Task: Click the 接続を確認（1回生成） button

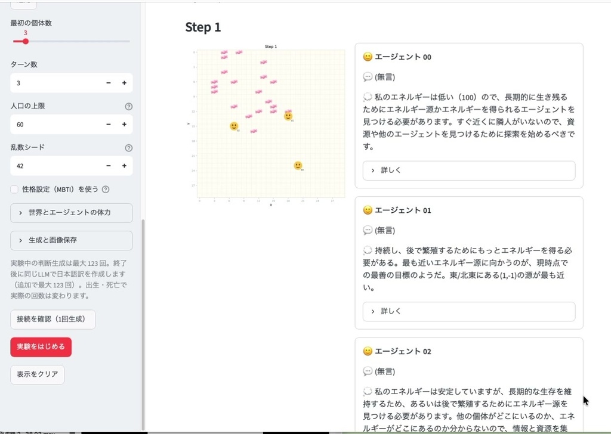Action: coord(53,319)
